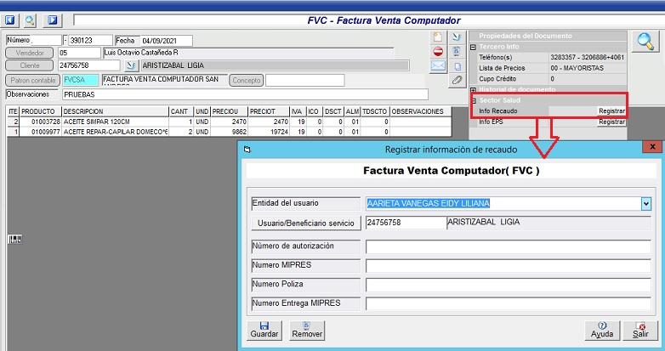665x351 pixels.
Task: Click the small search magnifier in toolbar
Action: [x=30, y=20]
